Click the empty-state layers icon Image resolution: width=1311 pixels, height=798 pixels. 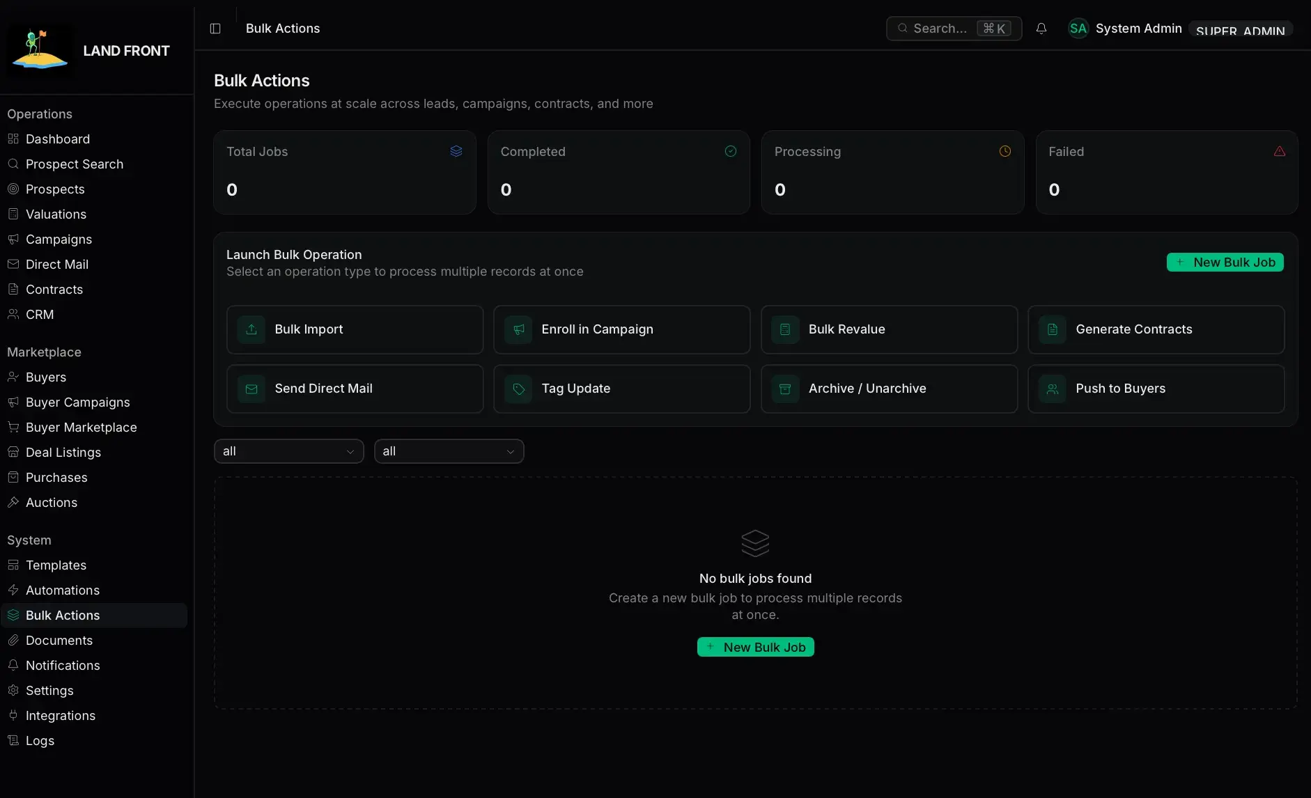pos(755,543)
